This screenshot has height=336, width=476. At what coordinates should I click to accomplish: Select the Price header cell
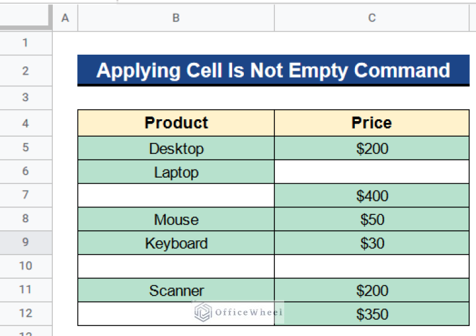[x=372, y=123]
